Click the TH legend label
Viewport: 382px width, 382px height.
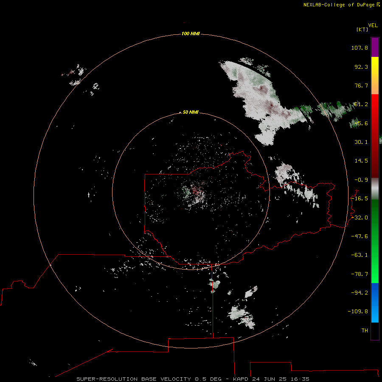click(365, 331)
